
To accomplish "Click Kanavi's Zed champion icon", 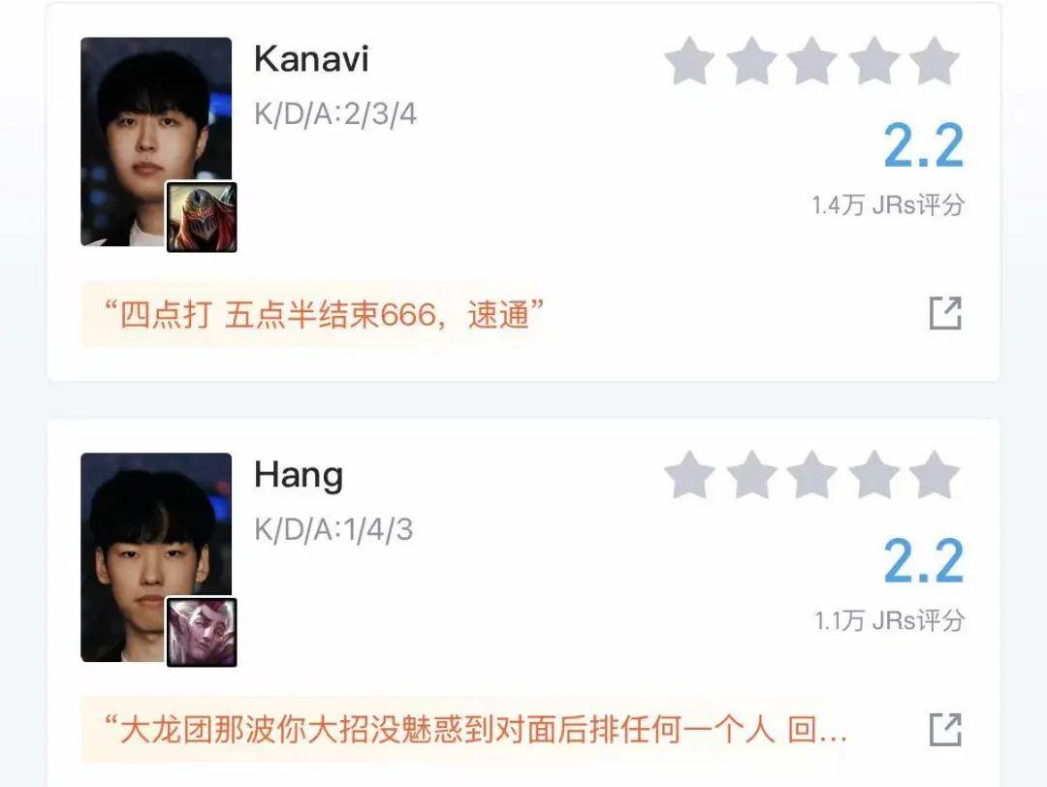I will 202,217.
